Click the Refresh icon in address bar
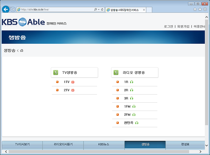 tap(102, 9)
